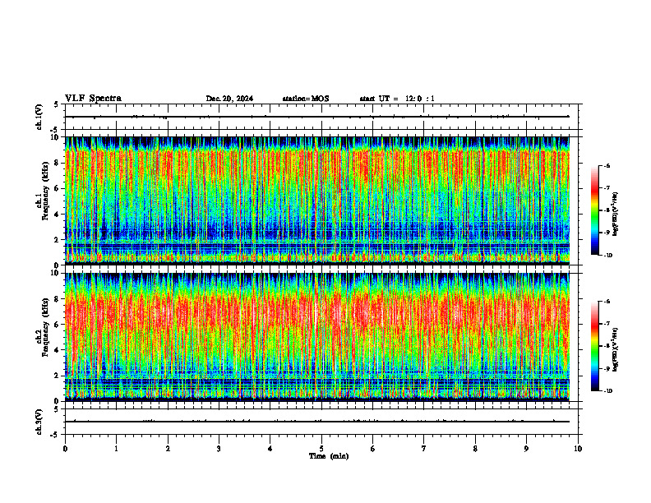Click the ch.2 color bar log(PSD) label
This screenshot has height=503, width=651.
(615, 349)
